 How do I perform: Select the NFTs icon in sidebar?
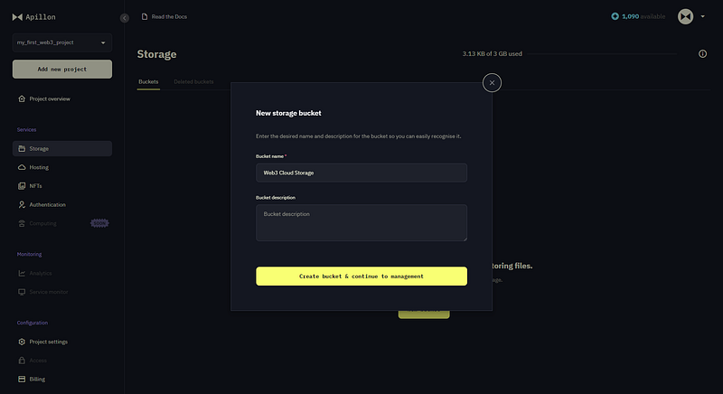[x=22, y=186]
